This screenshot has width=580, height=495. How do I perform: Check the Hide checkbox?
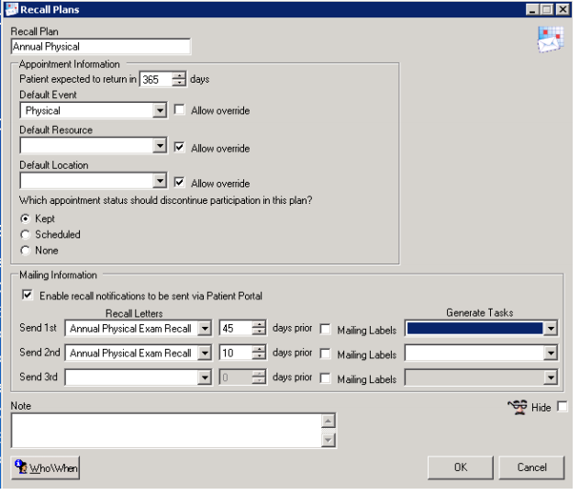coord(562,406)
